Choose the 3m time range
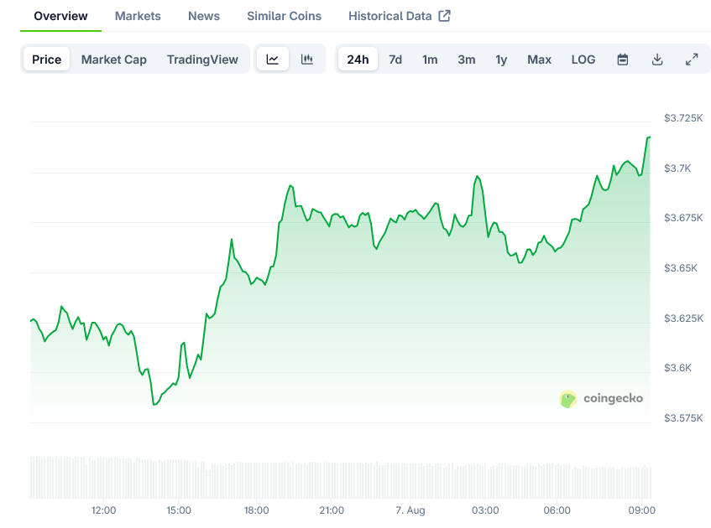 [x=467, y=60]
